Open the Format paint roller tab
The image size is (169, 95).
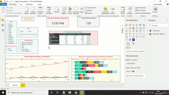pos(133,44)
